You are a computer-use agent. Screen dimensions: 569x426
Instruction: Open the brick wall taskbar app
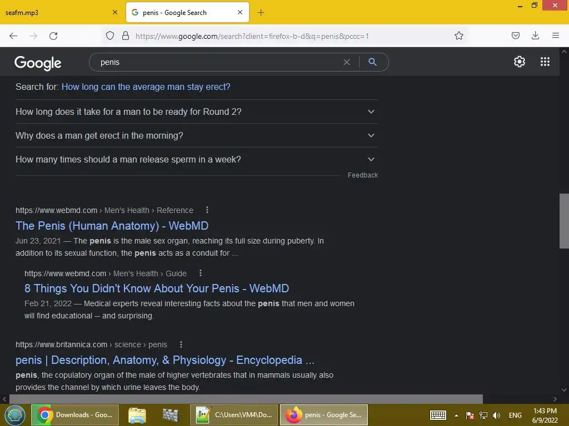click(x=171, y=415)
